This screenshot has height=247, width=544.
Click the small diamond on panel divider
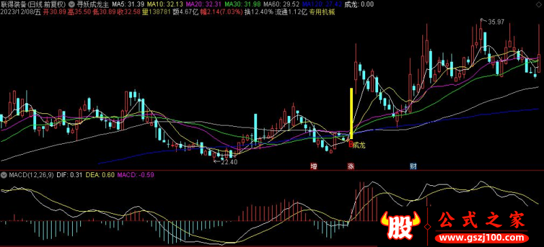428,227
